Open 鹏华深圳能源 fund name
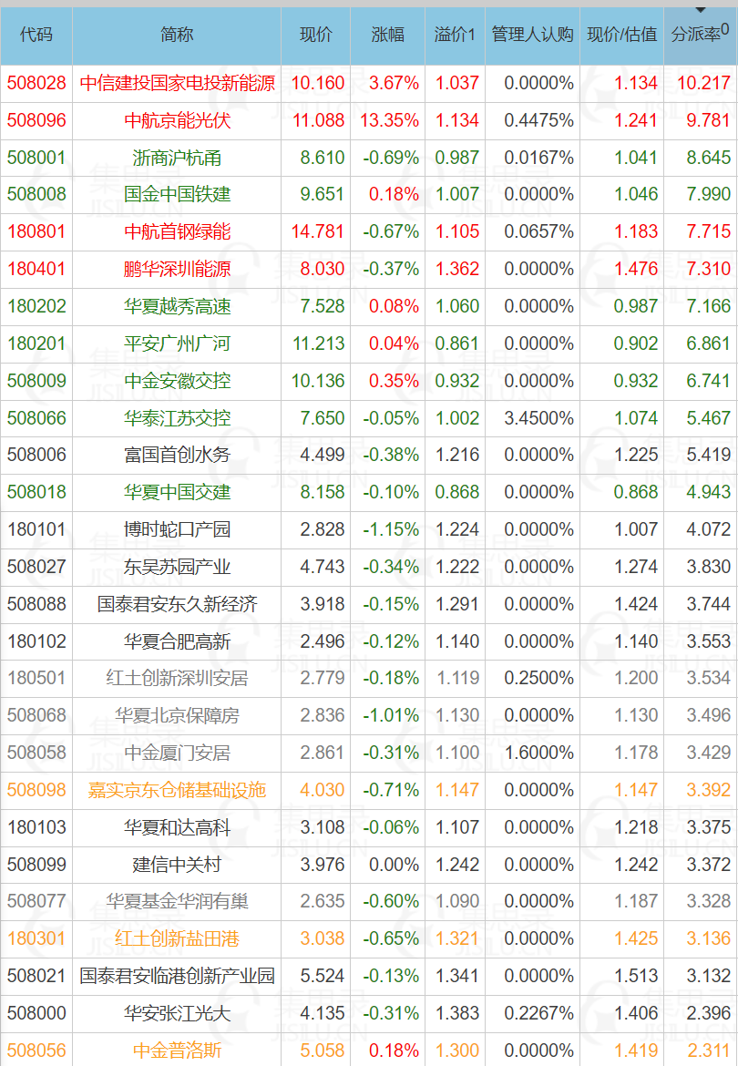This screenshot has height=1066, width=738. pyautogui.click(x=178, y=269)
